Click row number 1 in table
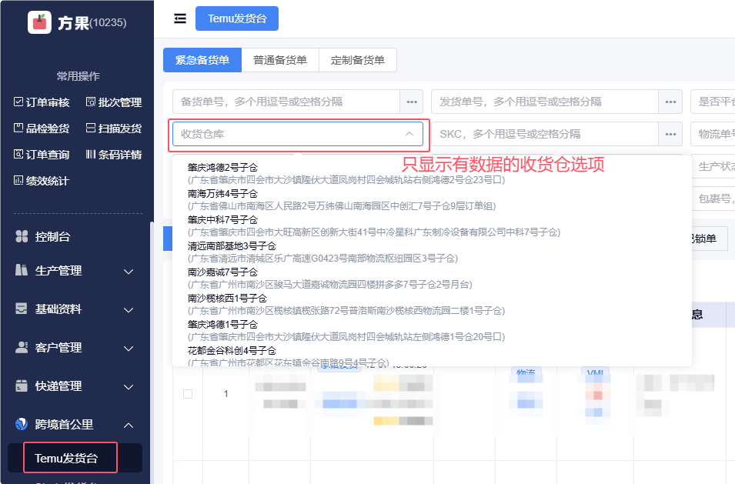Viewport: 735px width, 484px height. click(x=226, y=393)
